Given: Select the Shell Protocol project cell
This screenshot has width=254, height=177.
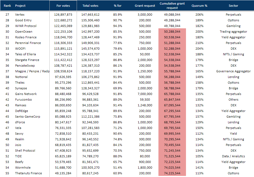Looking at the screenshot, I should [x=25, y=151].
